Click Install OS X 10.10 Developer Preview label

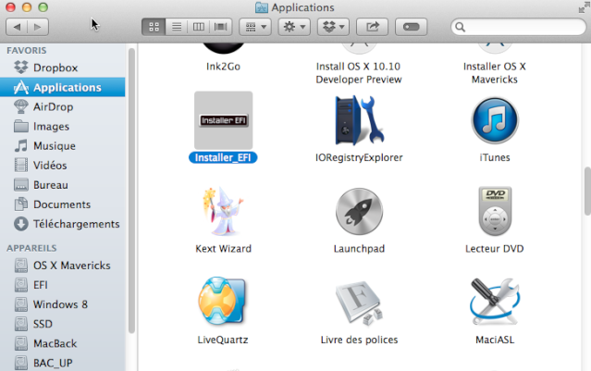(359, 73)
